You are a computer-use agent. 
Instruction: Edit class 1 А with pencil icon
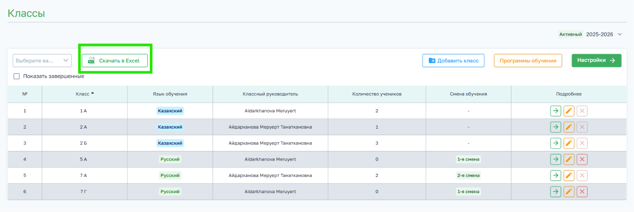[569, 111]
